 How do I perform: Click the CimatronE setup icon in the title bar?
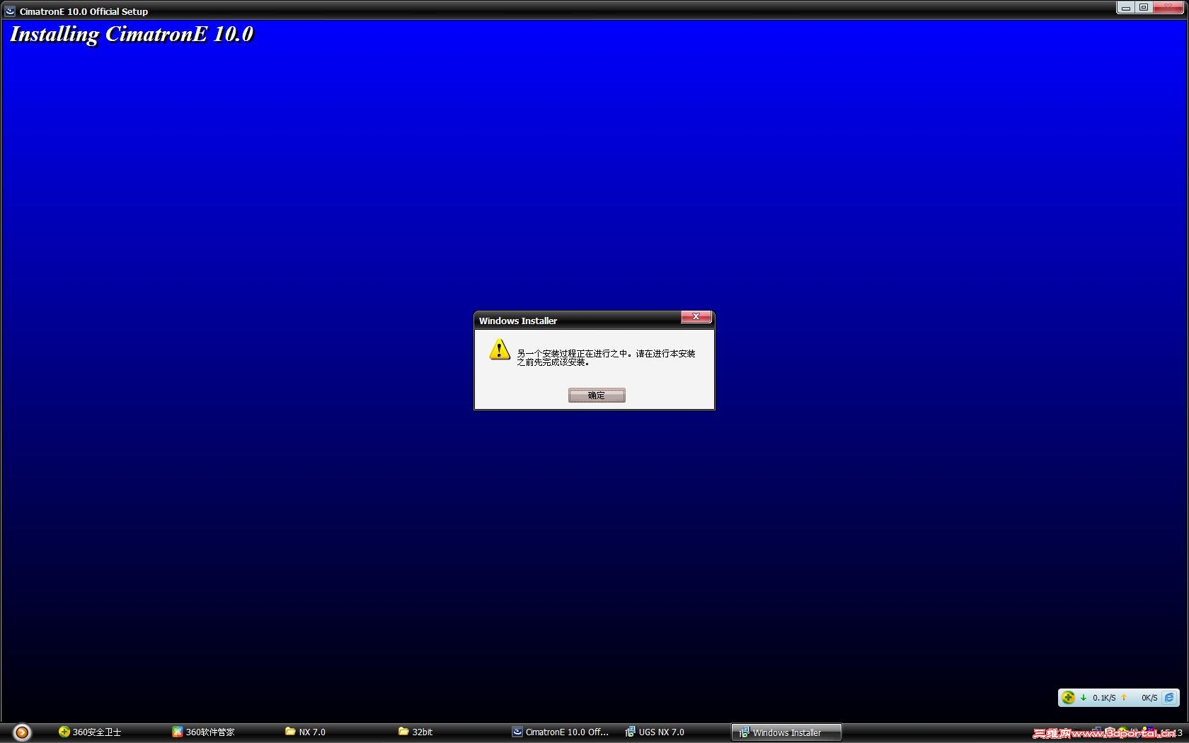[x=10, y=11]
